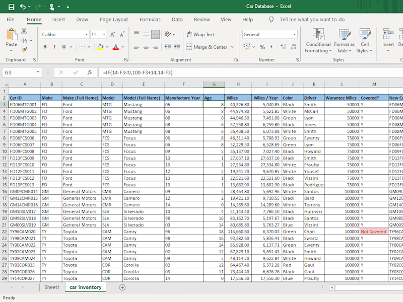Decrease decimal places
The width and height of the screenshot is (403, 302).
pyautogui.click(x=293, y=47)
